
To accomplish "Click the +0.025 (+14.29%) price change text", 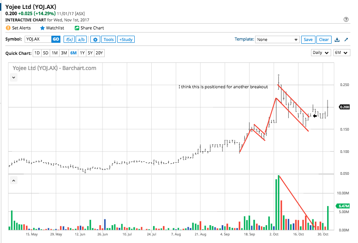I will 37,14.
